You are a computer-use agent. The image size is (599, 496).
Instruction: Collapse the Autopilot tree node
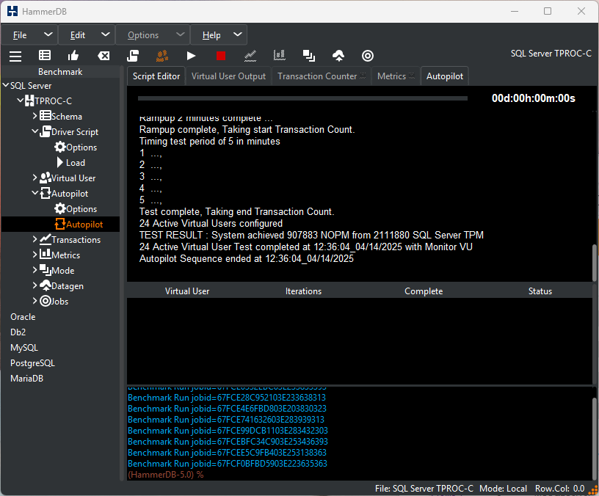(35, 193)
